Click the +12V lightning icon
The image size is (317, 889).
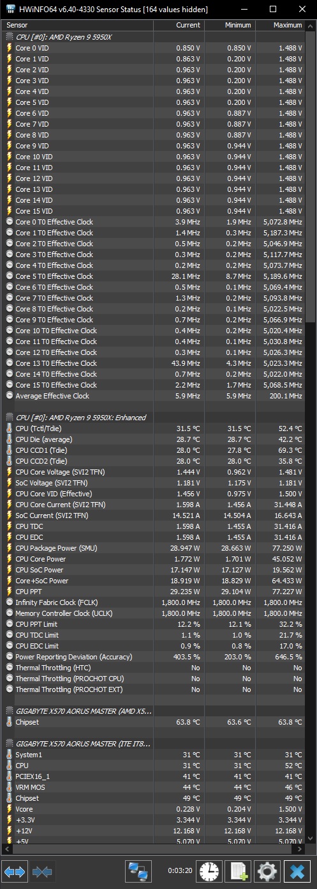tap(9, 831)
